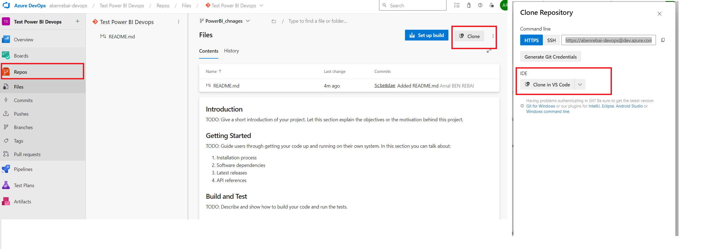Open commit 5cbe8dae link
715x249 pixels.
(x=384, y=85)
